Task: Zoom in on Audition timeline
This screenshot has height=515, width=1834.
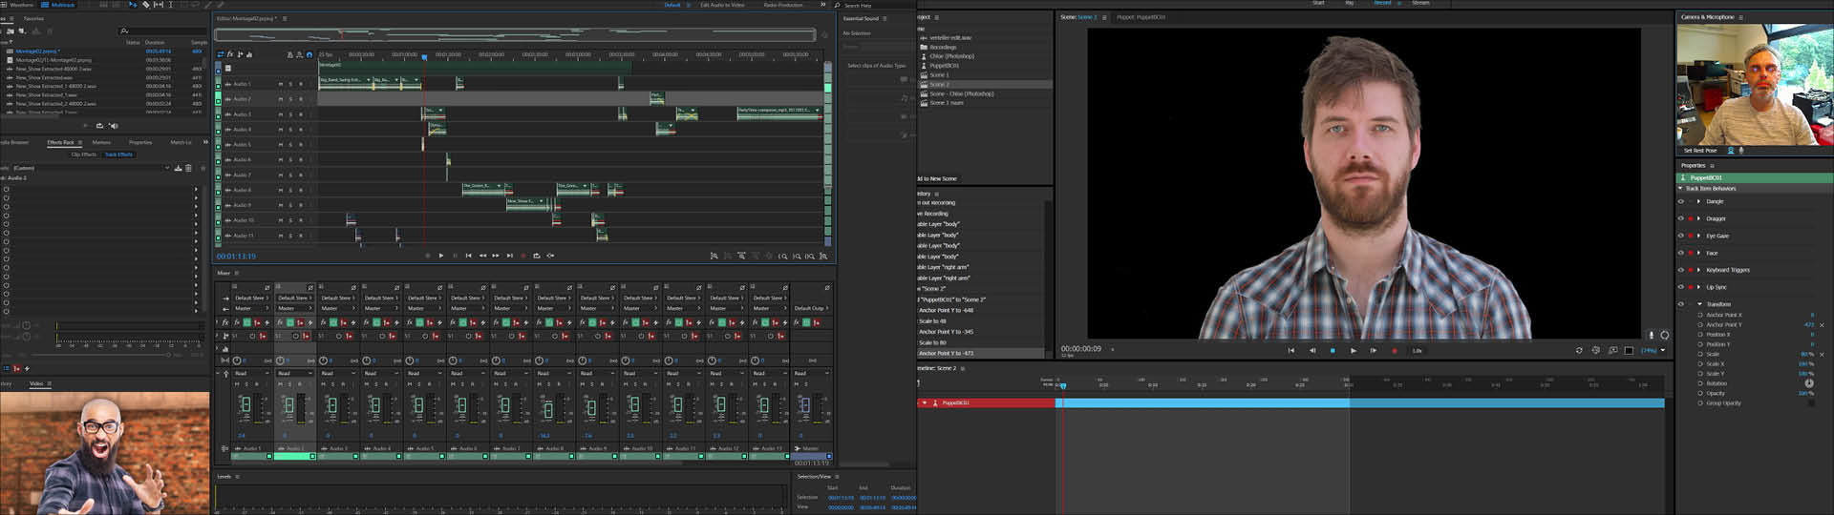Action: (741, 256)
